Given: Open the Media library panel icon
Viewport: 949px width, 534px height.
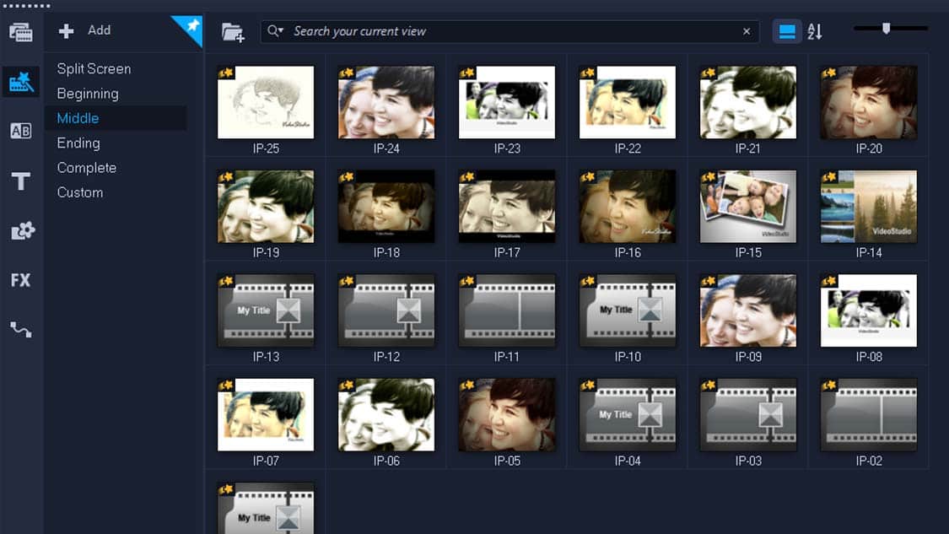Looking at the screenshot, I should [20, 31].
